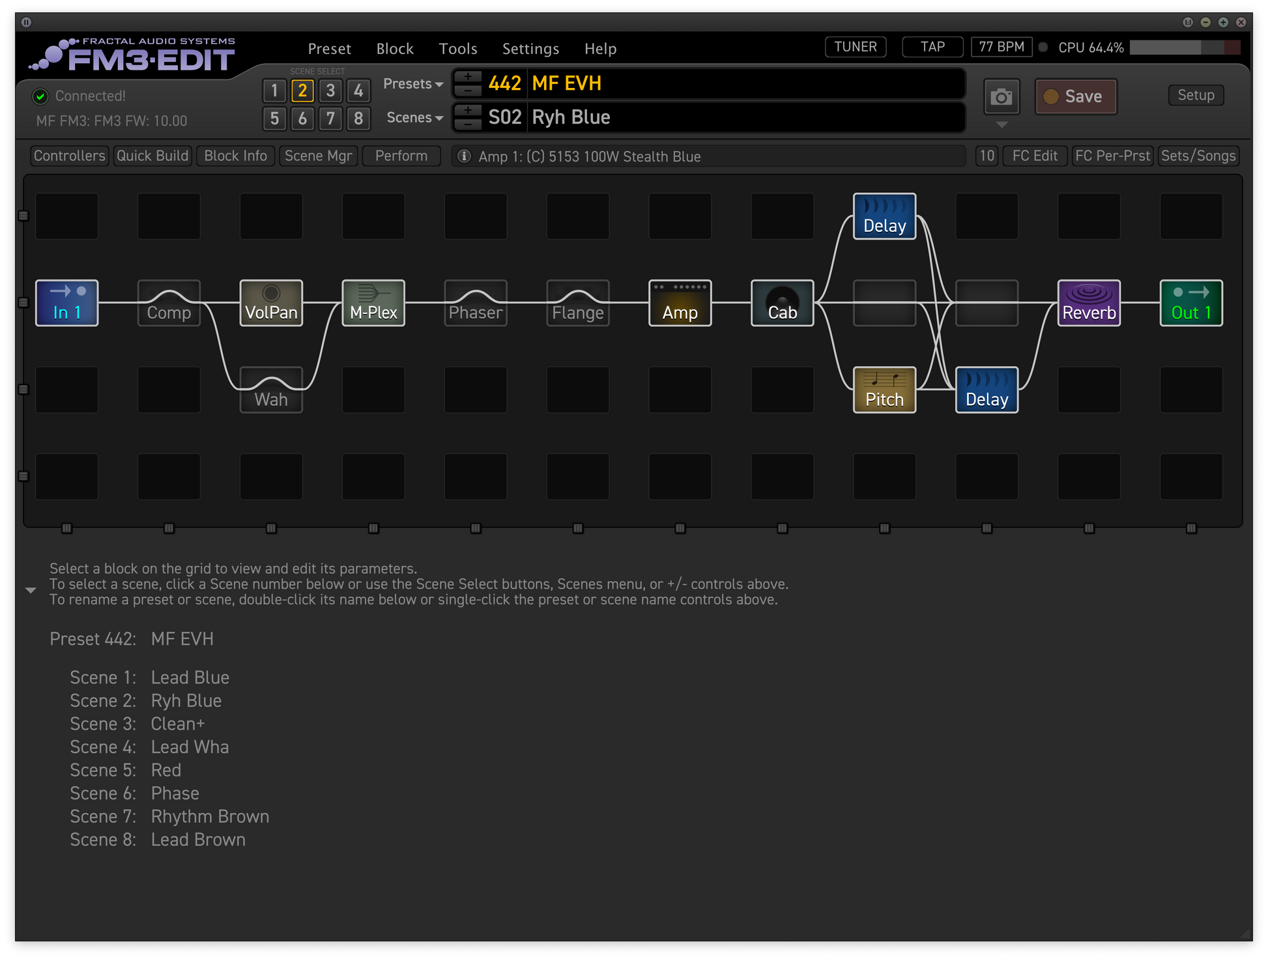This screenshot has width=1268, height=959.
Task: Activate scene 8 button
Action: point(358,119)
